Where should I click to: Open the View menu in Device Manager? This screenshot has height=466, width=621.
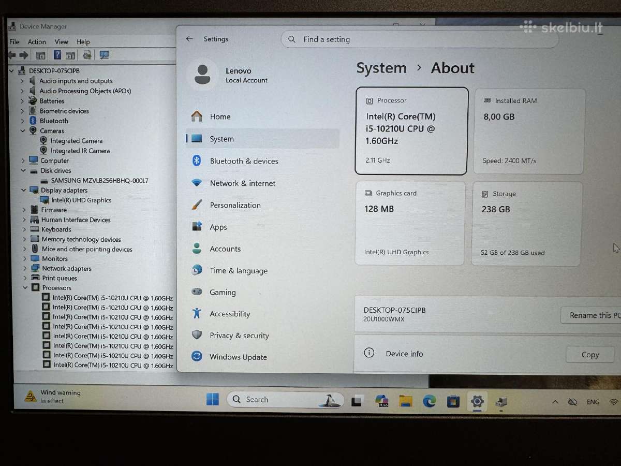pos(61,42)
